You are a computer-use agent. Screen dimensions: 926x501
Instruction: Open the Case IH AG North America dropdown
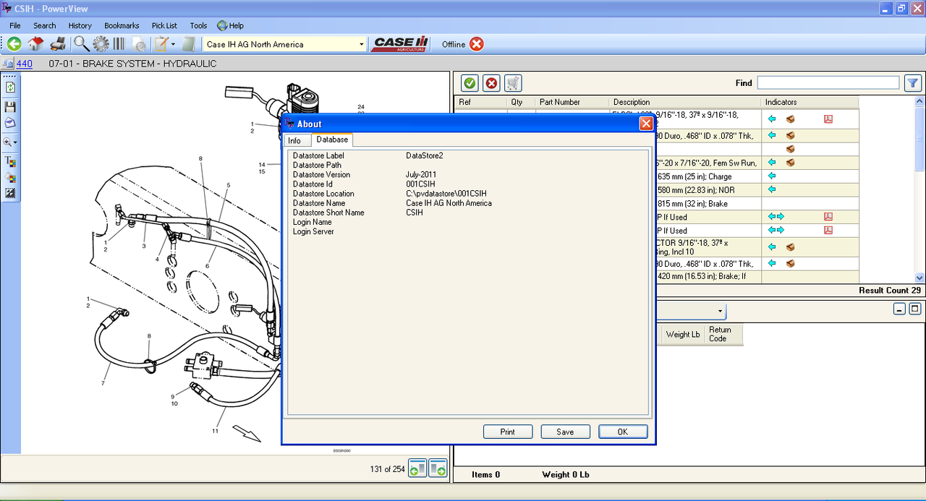(x=362, y=44)
